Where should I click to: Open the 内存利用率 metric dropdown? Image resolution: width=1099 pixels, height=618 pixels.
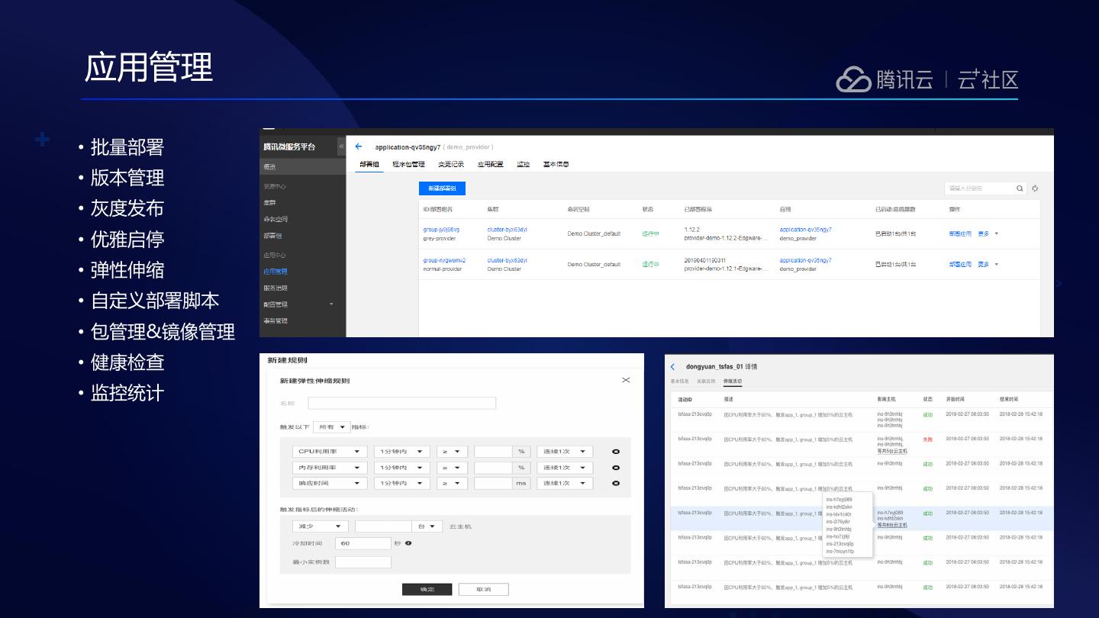click(330, 468)
